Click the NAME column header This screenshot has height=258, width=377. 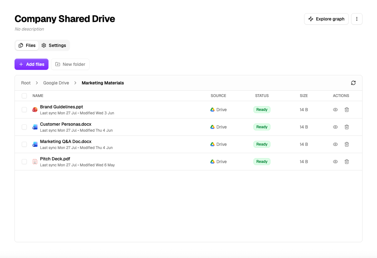point(38,96)
